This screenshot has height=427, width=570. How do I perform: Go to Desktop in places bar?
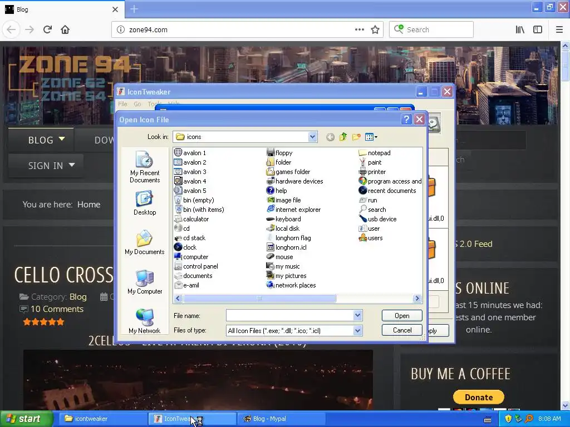click(x=145, y=203)
